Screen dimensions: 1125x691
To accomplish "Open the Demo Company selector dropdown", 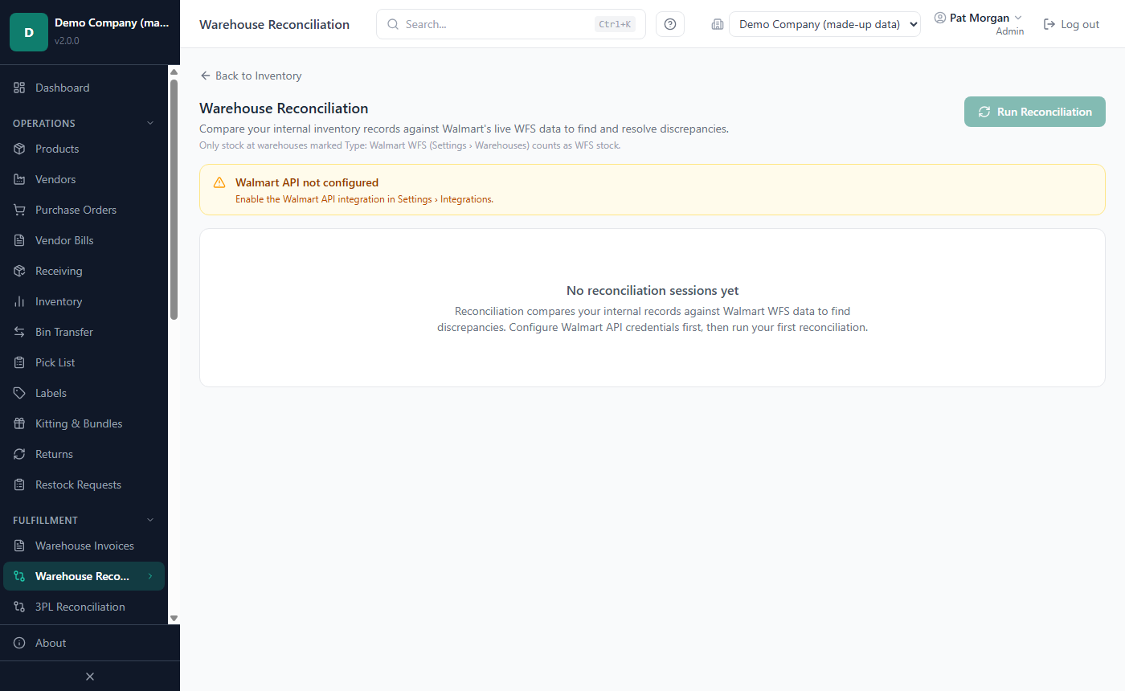I will click(x=824, y=24).
